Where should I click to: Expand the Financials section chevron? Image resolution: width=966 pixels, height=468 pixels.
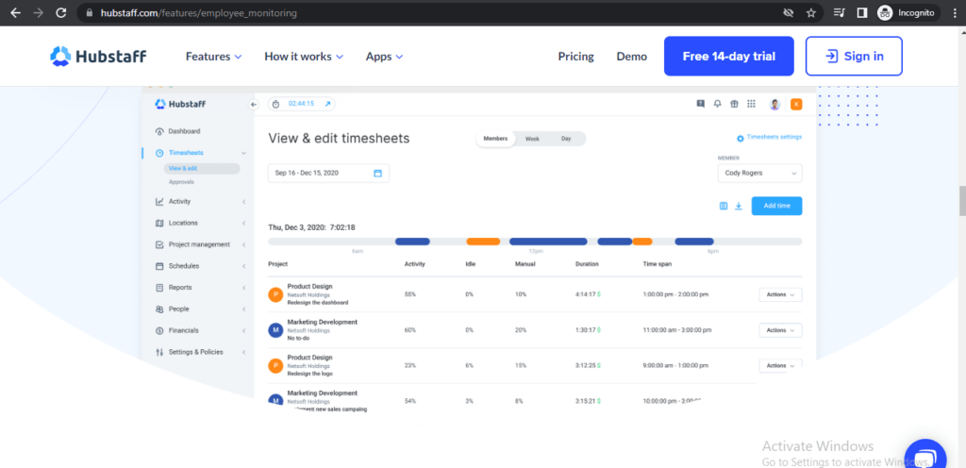(244, 330)
